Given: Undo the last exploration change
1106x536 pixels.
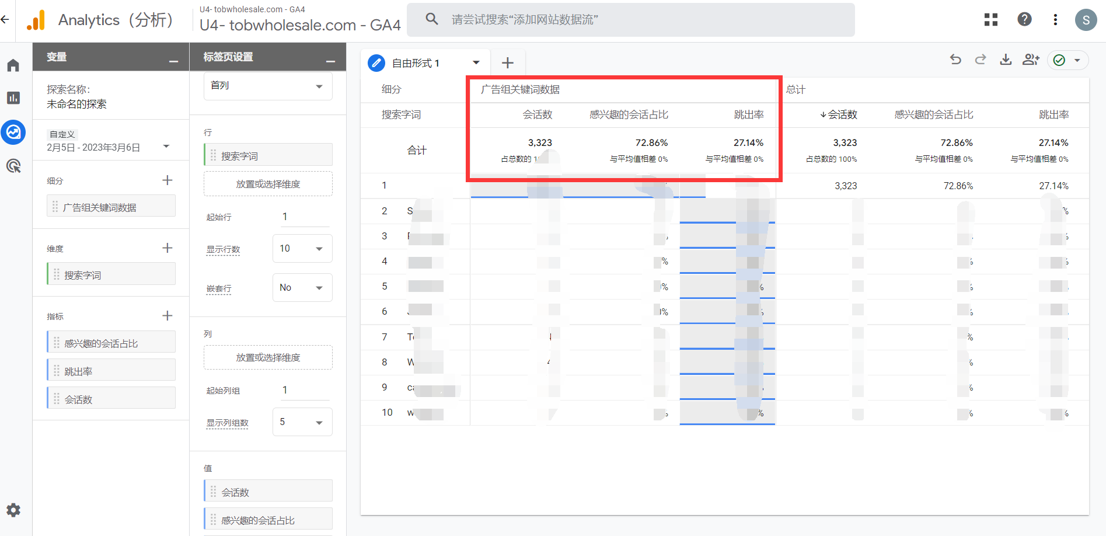Looking at the screenshot, I should (955, 59).
